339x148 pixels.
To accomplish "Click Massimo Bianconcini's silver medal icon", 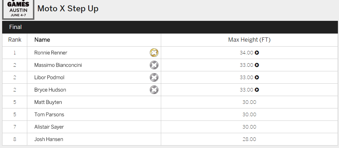I will tap(154, 65).
